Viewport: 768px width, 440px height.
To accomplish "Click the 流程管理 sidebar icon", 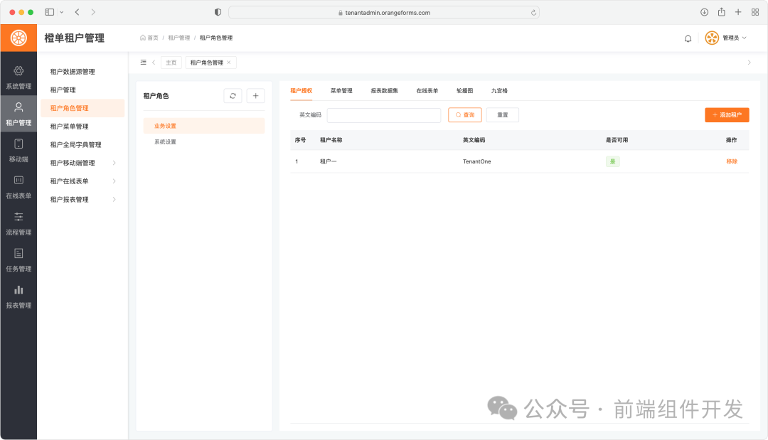I will point(18,218).
